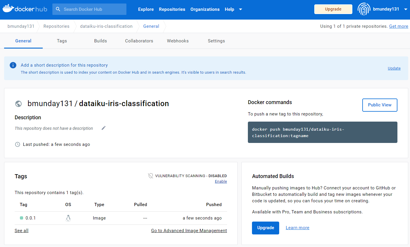Click the clock icon beside Last pushed
Viewport: 410px width, 247px height.
click(18, 144)
